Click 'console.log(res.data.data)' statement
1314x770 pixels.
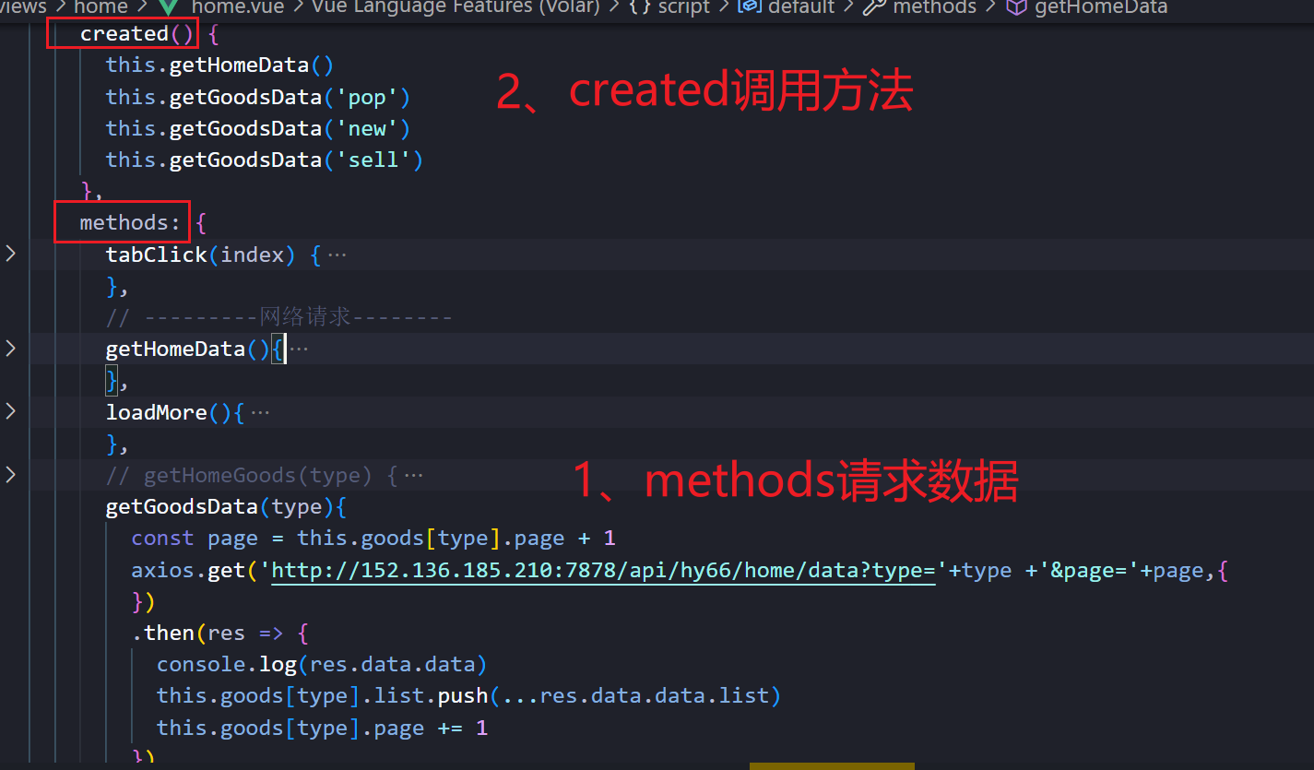[x=322, y=665]
